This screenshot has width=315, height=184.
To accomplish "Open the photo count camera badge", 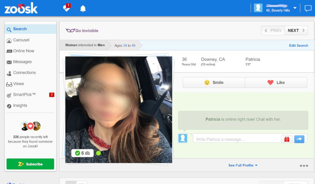I will coord(82,153).
